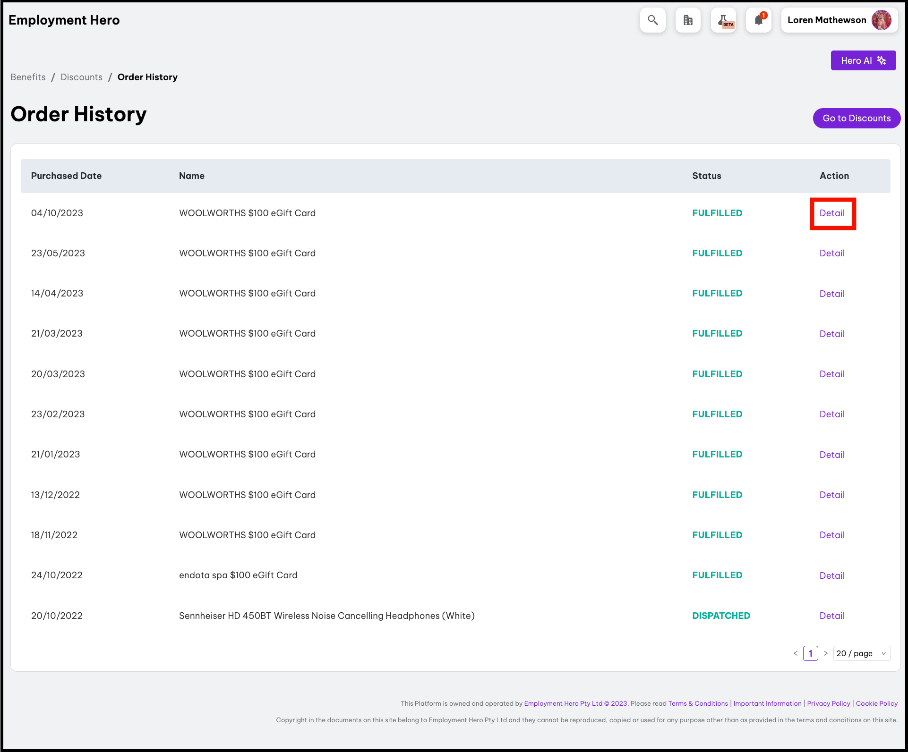Click the 24/10/2022 purchase date
This screenshot has height=752, width=908.
click(57, 575)
